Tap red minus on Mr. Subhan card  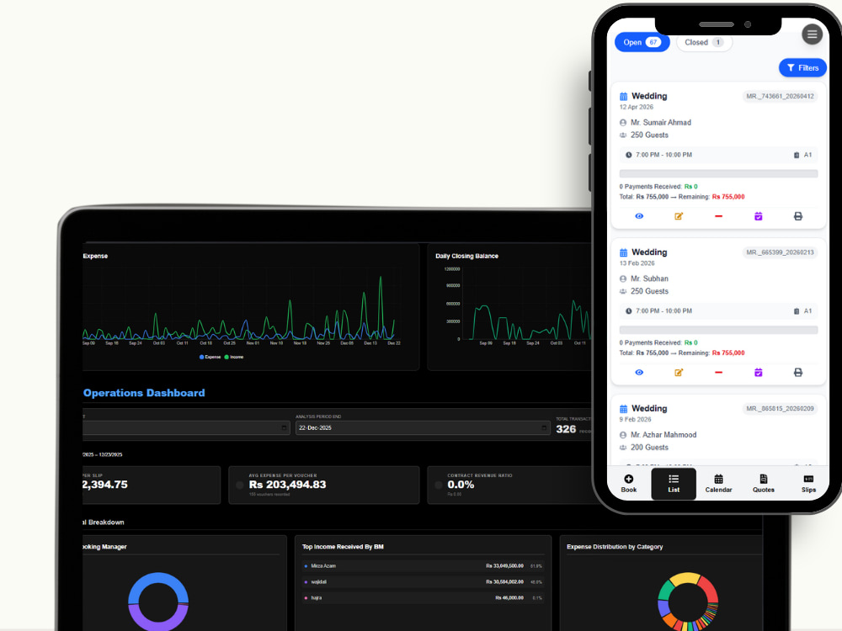(x=718, y=373)
